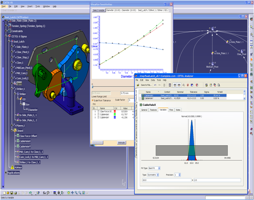Click the Print icon in CATIA bottom toolbar
This screenshot has width=254, height=200.
point(16,193)
